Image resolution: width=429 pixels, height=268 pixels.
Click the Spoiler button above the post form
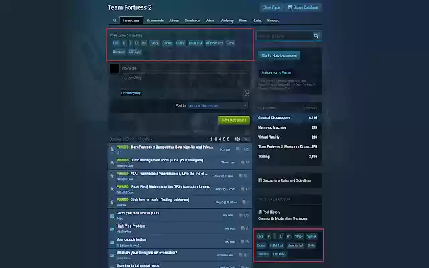[x=168, y=43]
